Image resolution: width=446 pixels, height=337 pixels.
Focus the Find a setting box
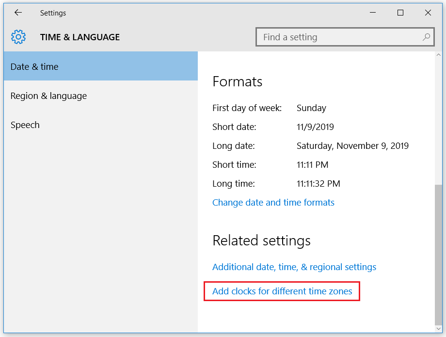click(x=345, y=37)
